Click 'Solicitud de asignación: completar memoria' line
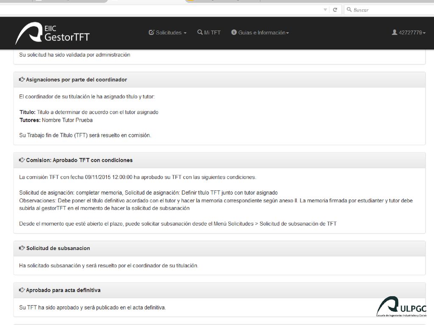The width and height of the screenshot is (434, 325). 148,193
